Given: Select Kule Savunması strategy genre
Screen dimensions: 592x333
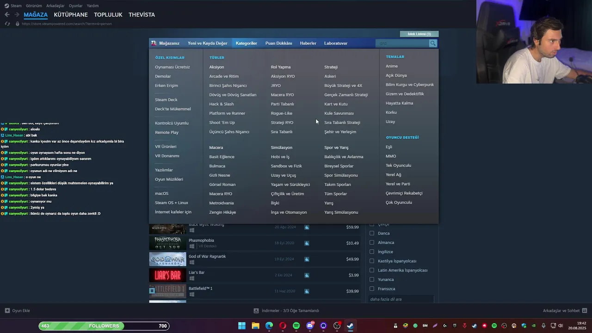Looking at the screenshot, I should [339, 113].
